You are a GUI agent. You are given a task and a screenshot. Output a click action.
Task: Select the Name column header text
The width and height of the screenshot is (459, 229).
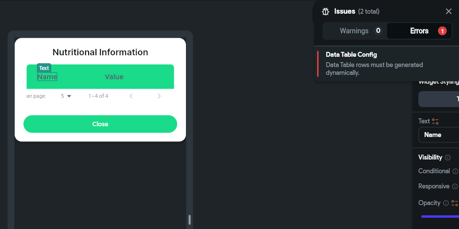pyautogui.click(x=47, y=77)
